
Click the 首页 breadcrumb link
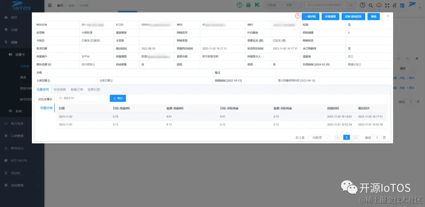[61, 5]
